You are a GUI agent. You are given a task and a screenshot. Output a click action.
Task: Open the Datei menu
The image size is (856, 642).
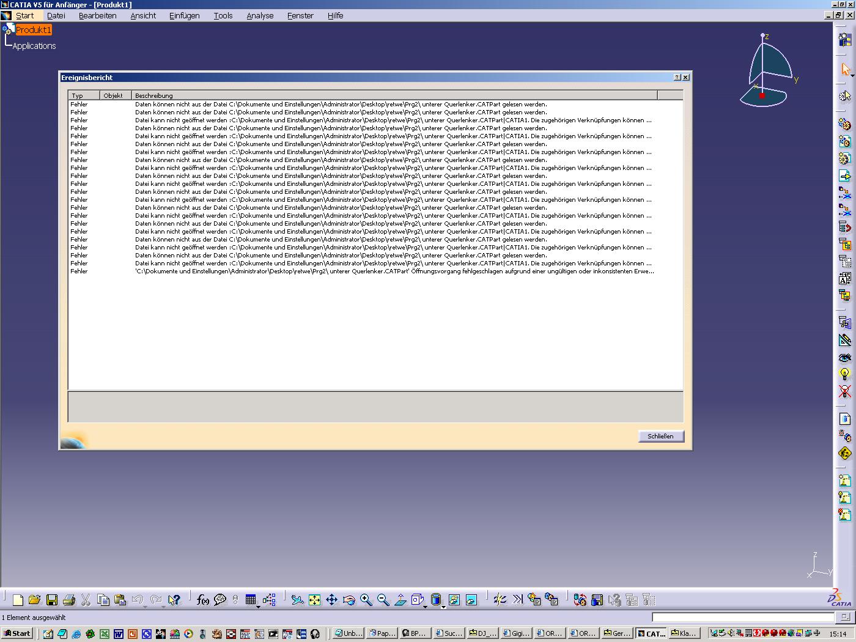tap(56, 15)
